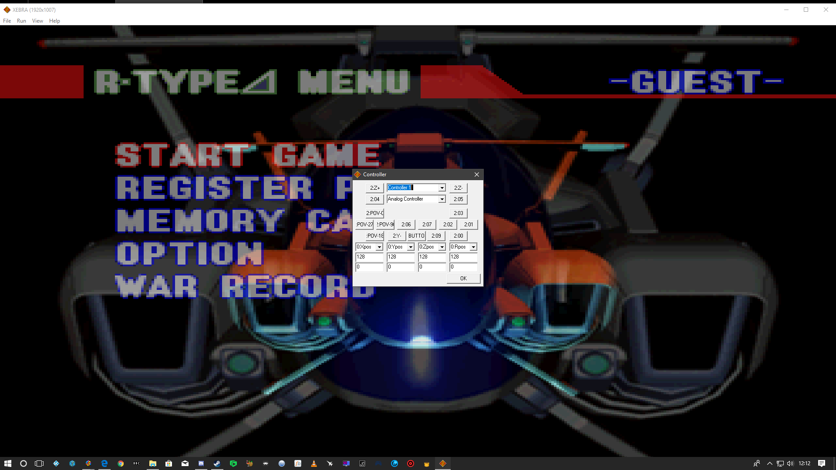Show hidden system tray icons
This screenshot has width=836, height=470.
[770, 463]
